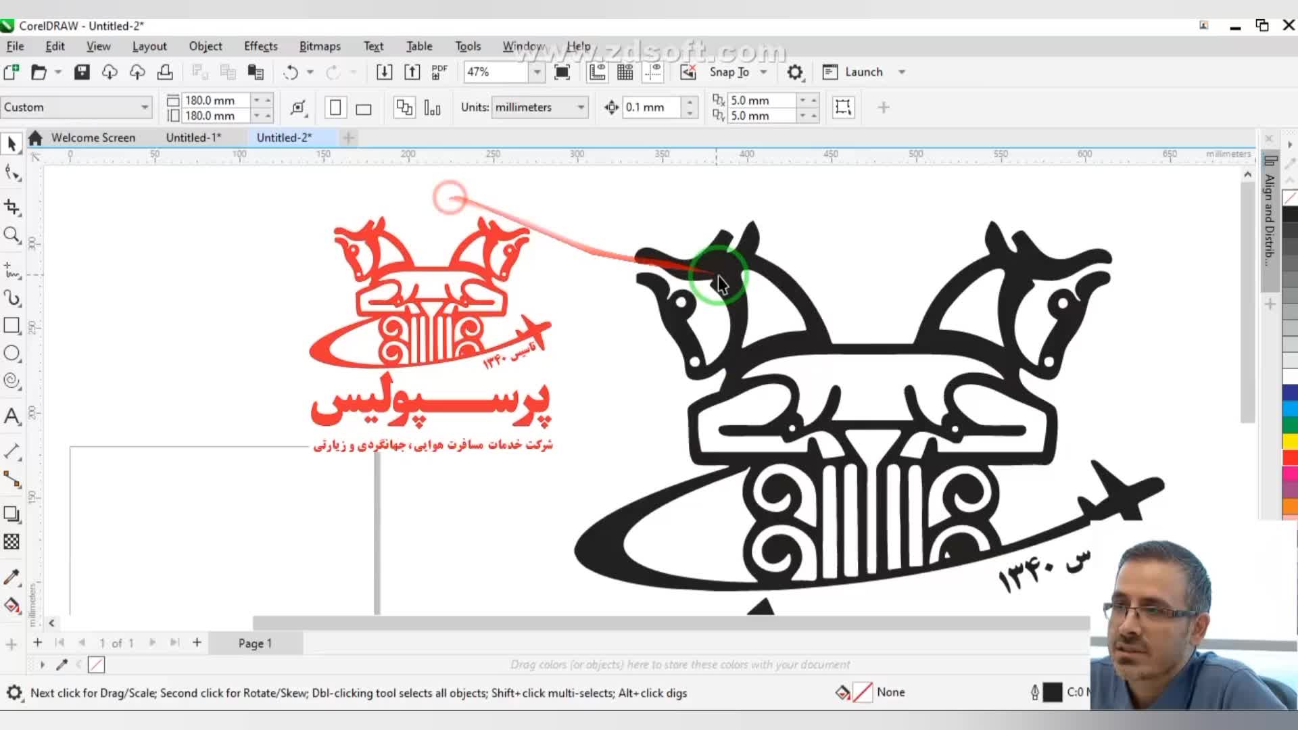Click the Launch button
The image size is (1298, 730).
[863, 72]
